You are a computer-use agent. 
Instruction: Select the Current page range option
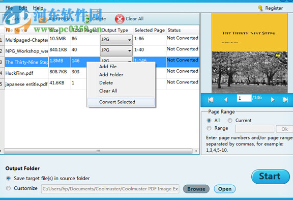pos(230,121)
